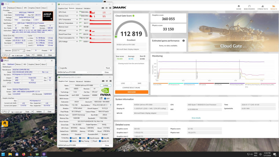Click refresh icon in GPU-Z Graphics Card window
279x157 pixels.
[x=107, y=81]
